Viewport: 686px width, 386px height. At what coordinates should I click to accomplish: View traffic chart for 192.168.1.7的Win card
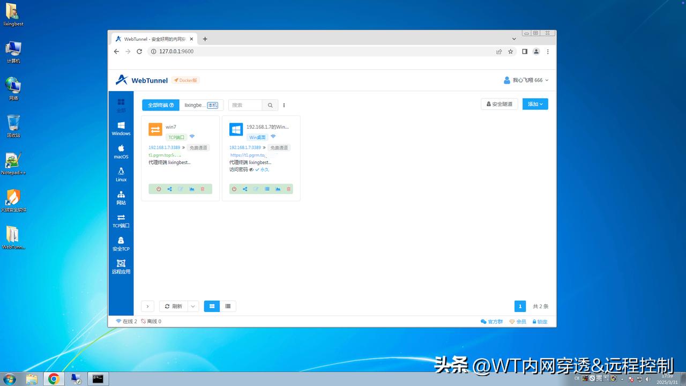point(278,189)
